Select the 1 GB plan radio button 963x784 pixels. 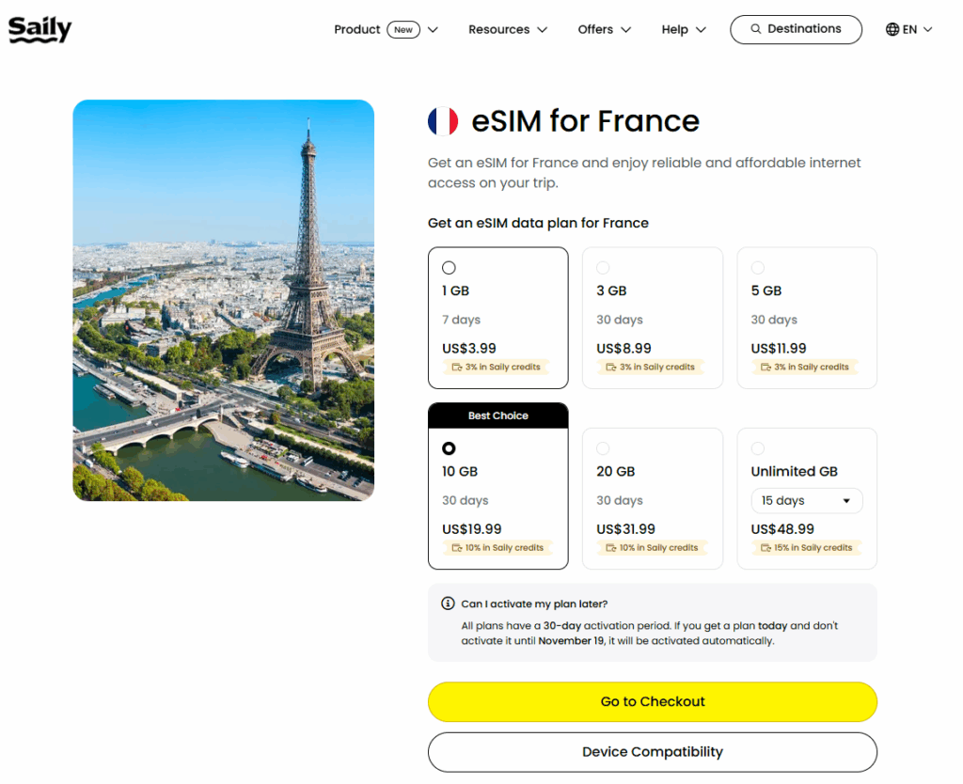point(449,268)
